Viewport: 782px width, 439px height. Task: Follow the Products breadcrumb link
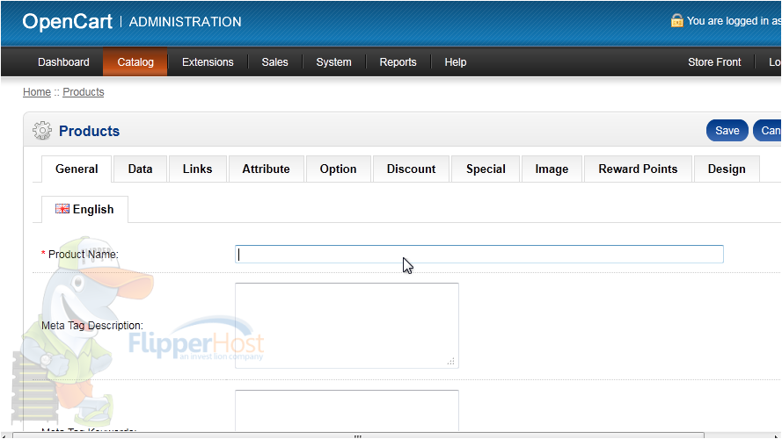click(84, 92)
